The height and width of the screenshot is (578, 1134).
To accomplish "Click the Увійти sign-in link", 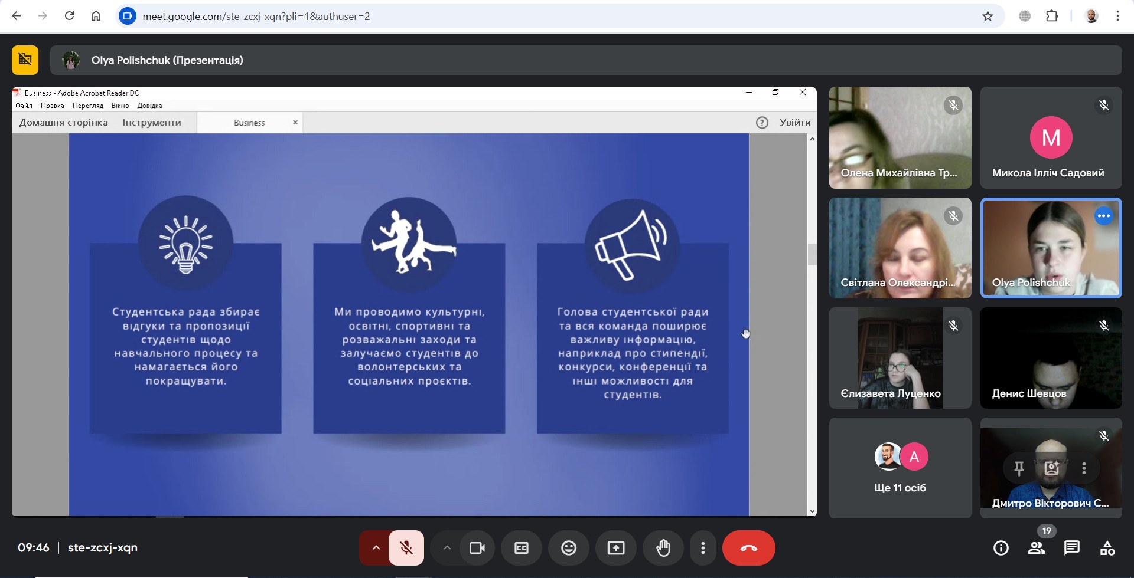I will (x=794, y=123).
